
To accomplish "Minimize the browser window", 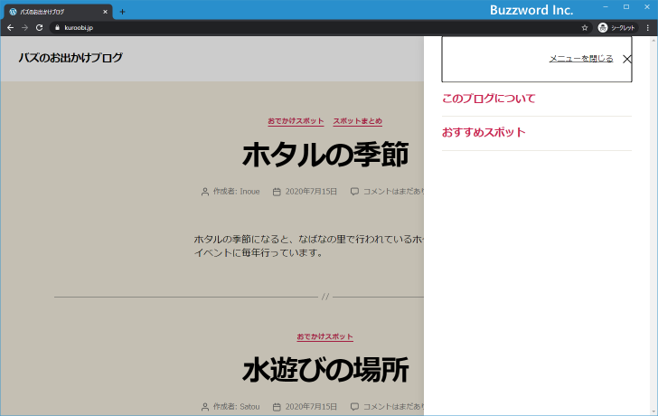I will (606, 7).
